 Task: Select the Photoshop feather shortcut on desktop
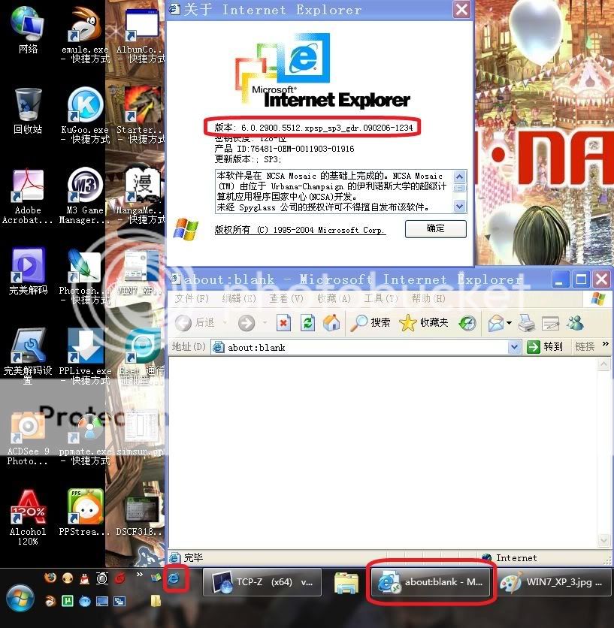pos(85,276)
